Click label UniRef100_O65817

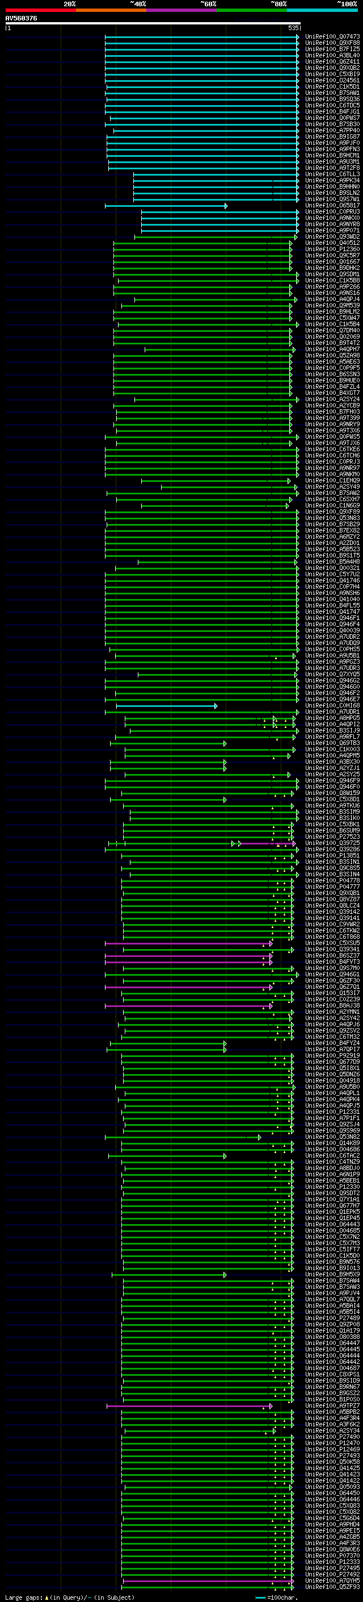[x=332, y=206]
